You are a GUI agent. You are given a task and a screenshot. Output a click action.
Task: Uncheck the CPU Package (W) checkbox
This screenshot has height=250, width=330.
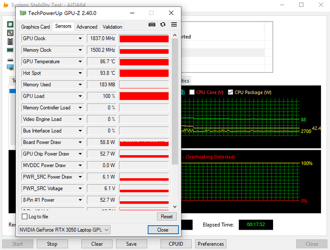tap(231, 92)
